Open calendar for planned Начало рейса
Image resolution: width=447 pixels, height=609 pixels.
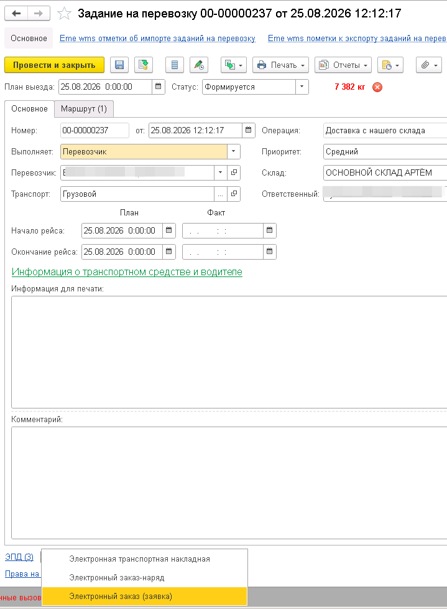[x=168, y=230]
